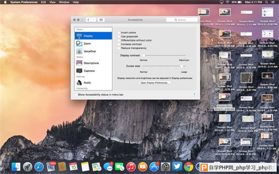Open the Help menu
This screenshot has height=174, width=279.
tap(76, 2)
